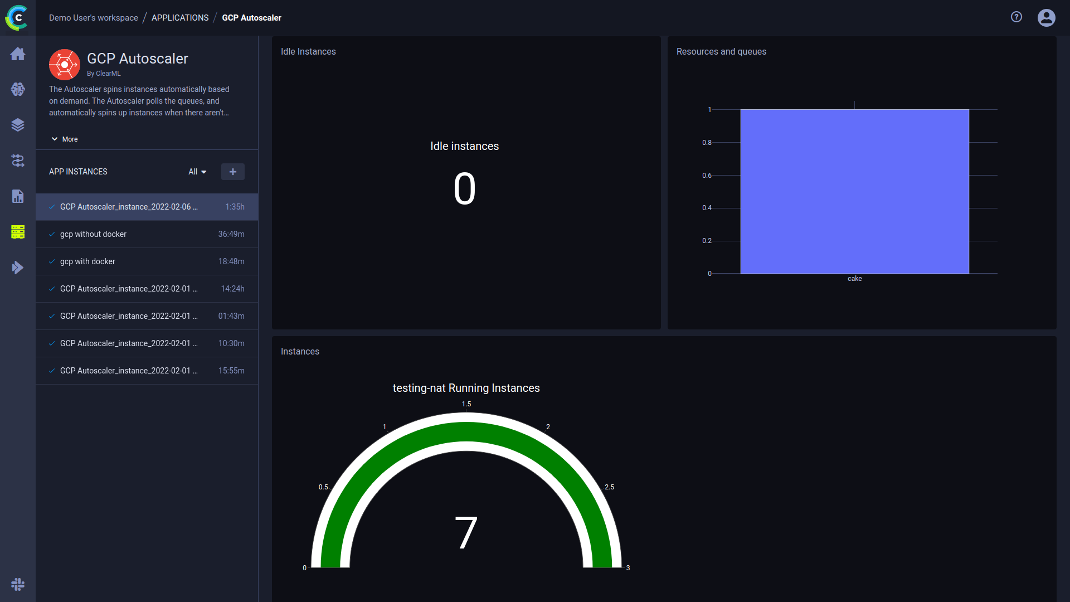Toggle GCP Autoscaler_instance_2022-02-06 checkmark
This screenshot has width=1070, height=602.
click(52, 207)
